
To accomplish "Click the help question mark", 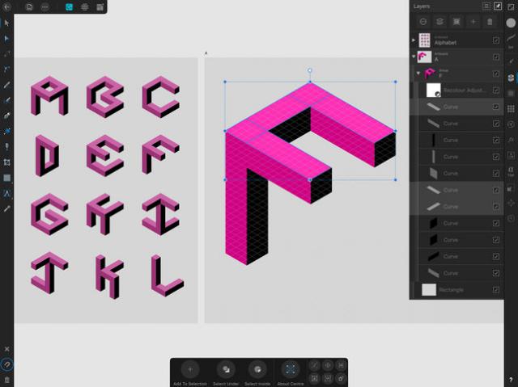I will pos(511,380).
